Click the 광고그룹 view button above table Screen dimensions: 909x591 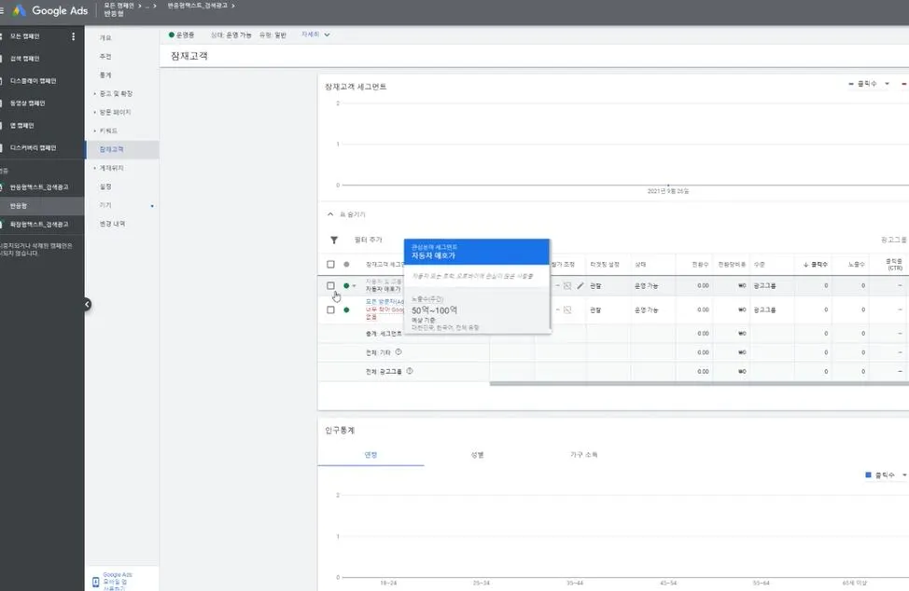coord(893,240)
